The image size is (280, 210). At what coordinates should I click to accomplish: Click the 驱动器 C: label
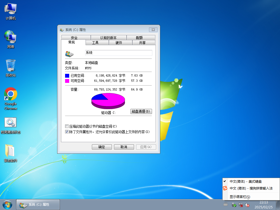point(108,113)
